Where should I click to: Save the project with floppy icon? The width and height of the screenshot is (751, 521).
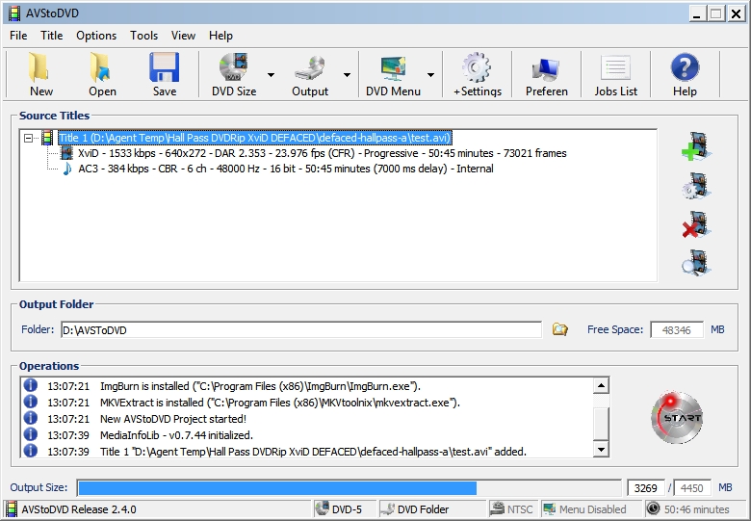pos(165,74)
